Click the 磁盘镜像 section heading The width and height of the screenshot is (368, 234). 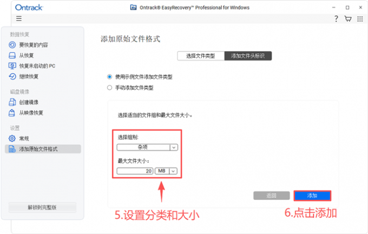[x=19, y=92]
